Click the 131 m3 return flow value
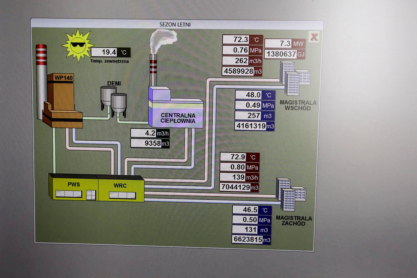The image size is (417, 278). click(252, 230)
